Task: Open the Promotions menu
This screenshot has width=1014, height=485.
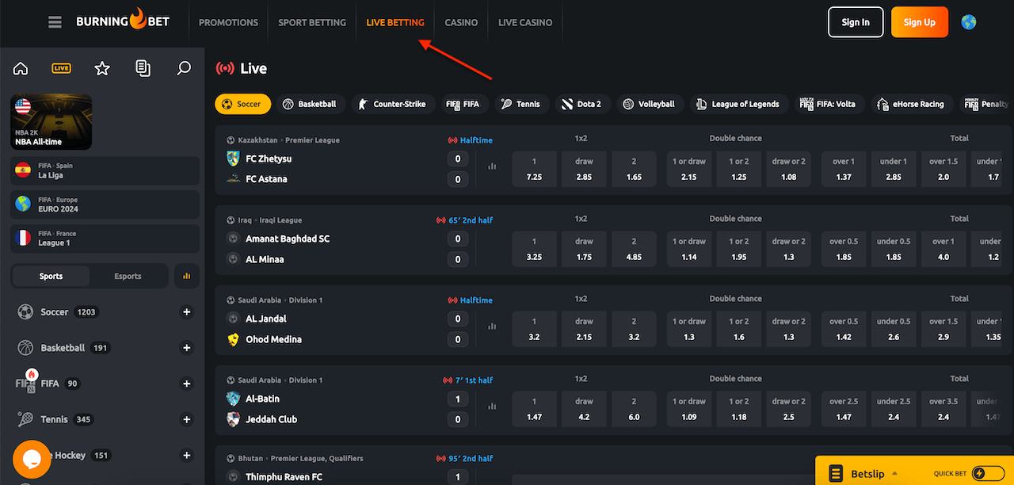Action: point(228,22)
